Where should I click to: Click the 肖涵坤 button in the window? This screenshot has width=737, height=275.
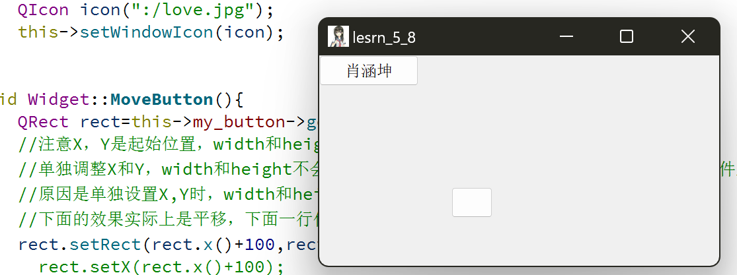point(369,71)
